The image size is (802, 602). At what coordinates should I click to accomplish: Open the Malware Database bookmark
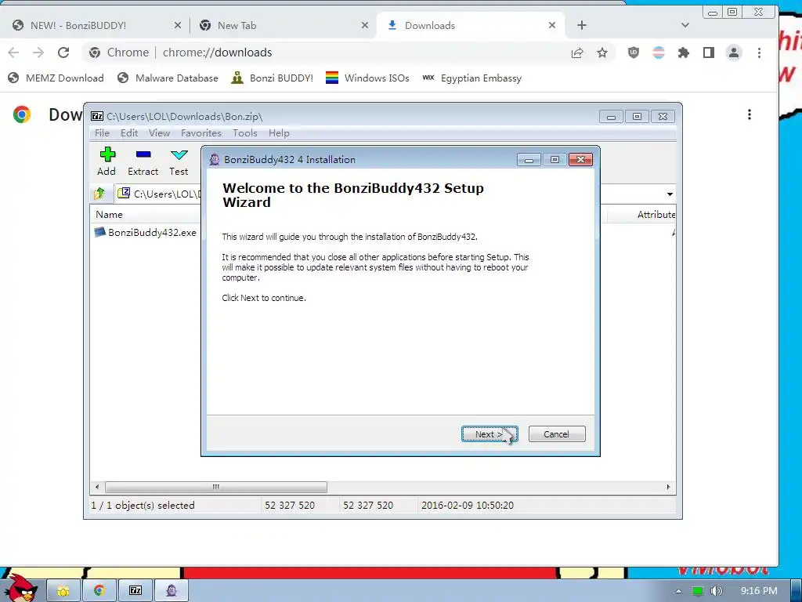168,78
